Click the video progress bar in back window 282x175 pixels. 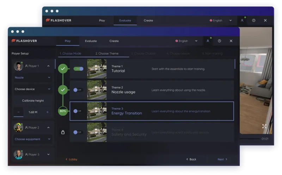click(250, 138)
